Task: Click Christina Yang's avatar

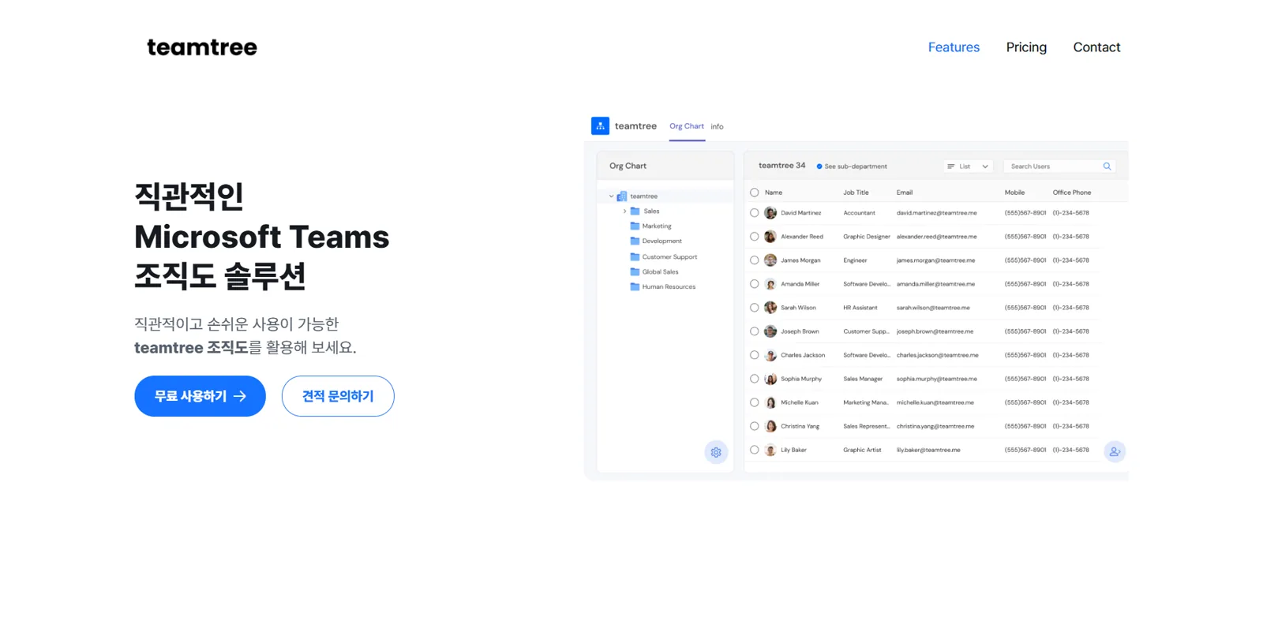Action: 770,426
